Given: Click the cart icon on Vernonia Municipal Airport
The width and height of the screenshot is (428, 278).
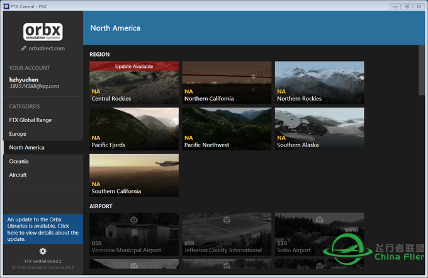Looking at the screenshot, I should (134, 220).
